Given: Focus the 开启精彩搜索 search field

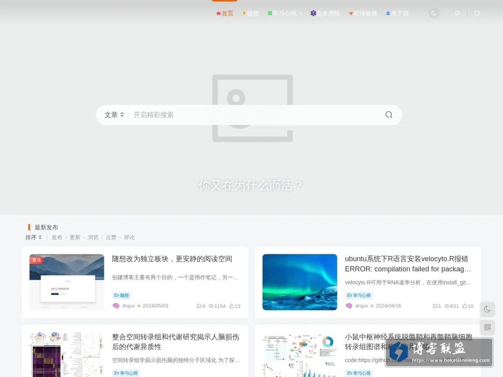Looking at the screenshot, I should click(256, 115).
